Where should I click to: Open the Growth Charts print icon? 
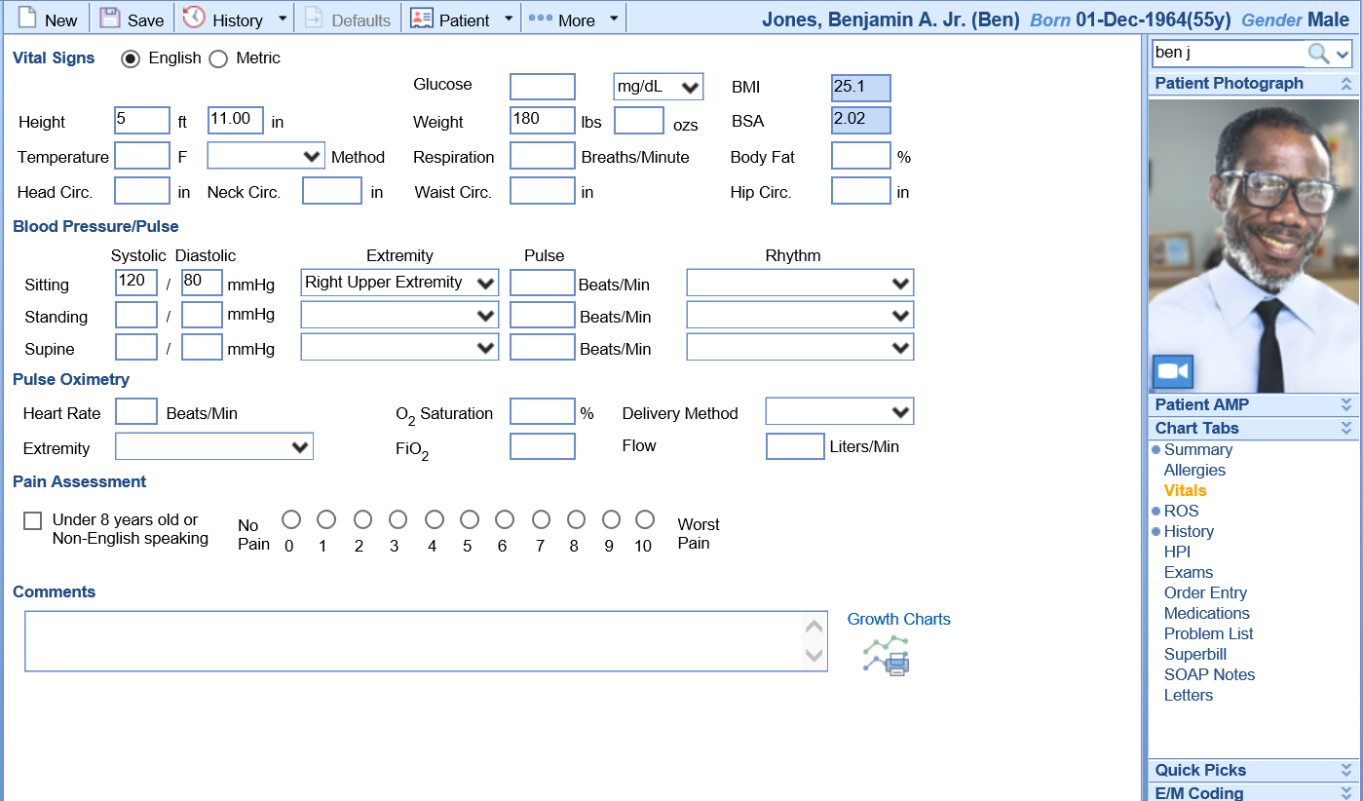tap(887, 656)
